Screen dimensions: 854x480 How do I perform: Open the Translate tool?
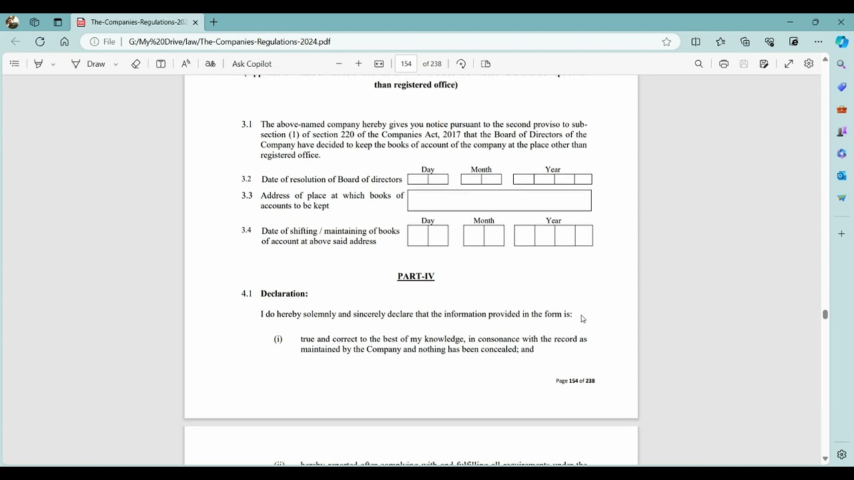[x=210, y=64]
